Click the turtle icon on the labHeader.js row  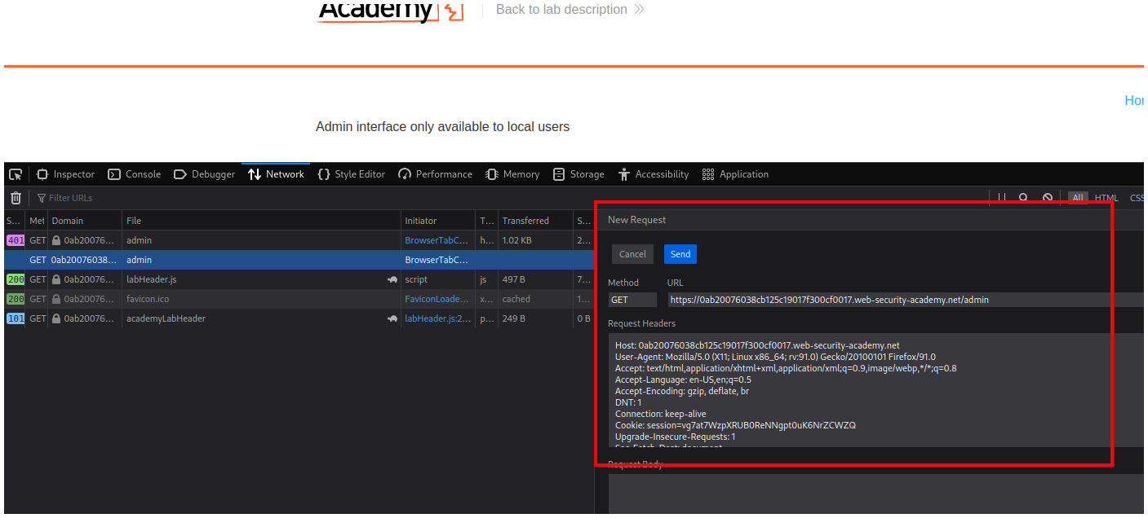tap(392, 279)
